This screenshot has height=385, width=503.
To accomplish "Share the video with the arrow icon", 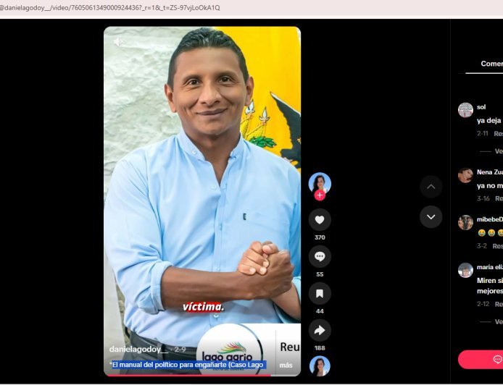I will (x=320, y=330).
